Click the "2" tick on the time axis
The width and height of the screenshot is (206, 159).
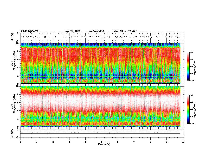53,142
